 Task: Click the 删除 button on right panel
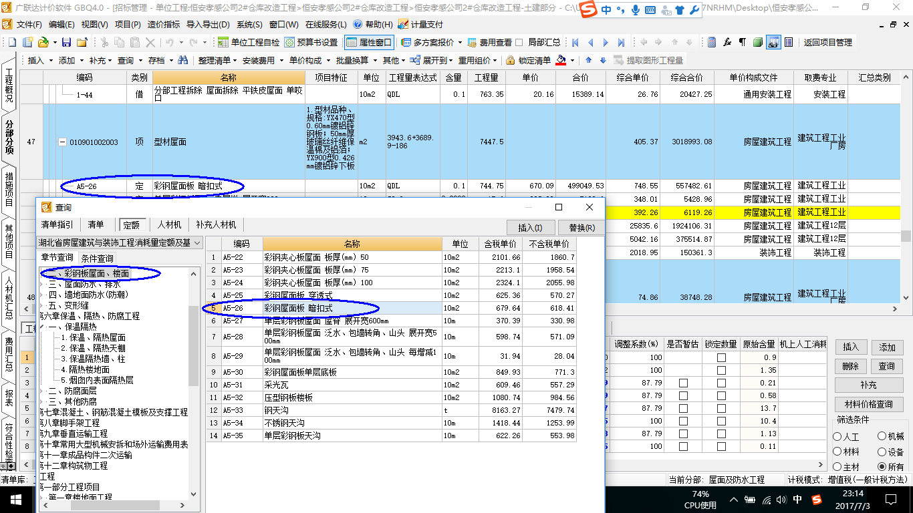point(851,366)
